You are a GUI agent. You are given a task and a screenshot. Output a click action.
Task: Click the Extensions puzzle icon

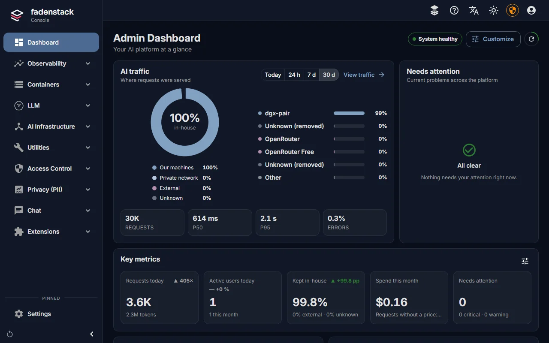[18, 232]
